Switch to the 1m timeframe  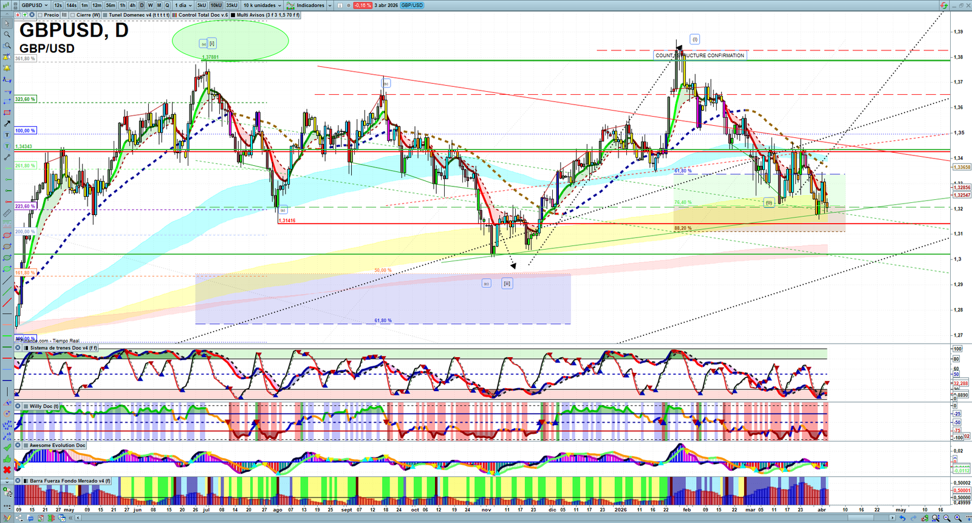84,5
